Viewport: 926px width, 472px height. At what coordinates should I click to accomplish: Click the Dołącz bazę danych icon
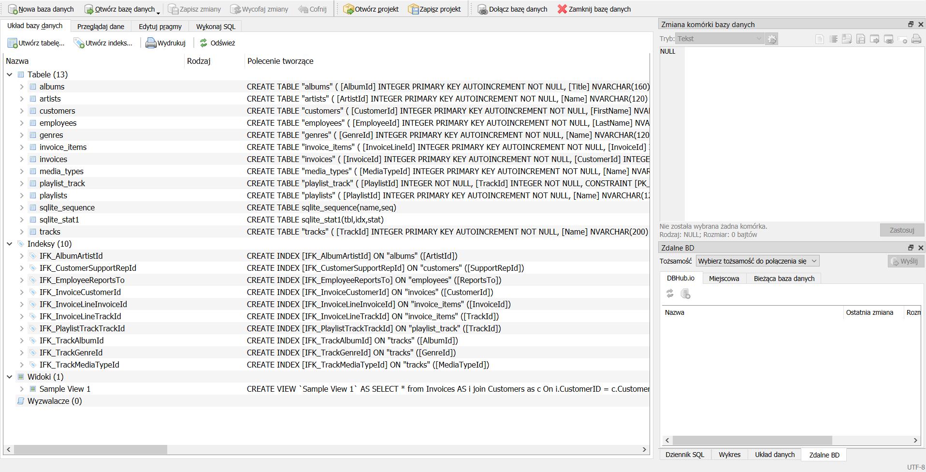point(482,9)
